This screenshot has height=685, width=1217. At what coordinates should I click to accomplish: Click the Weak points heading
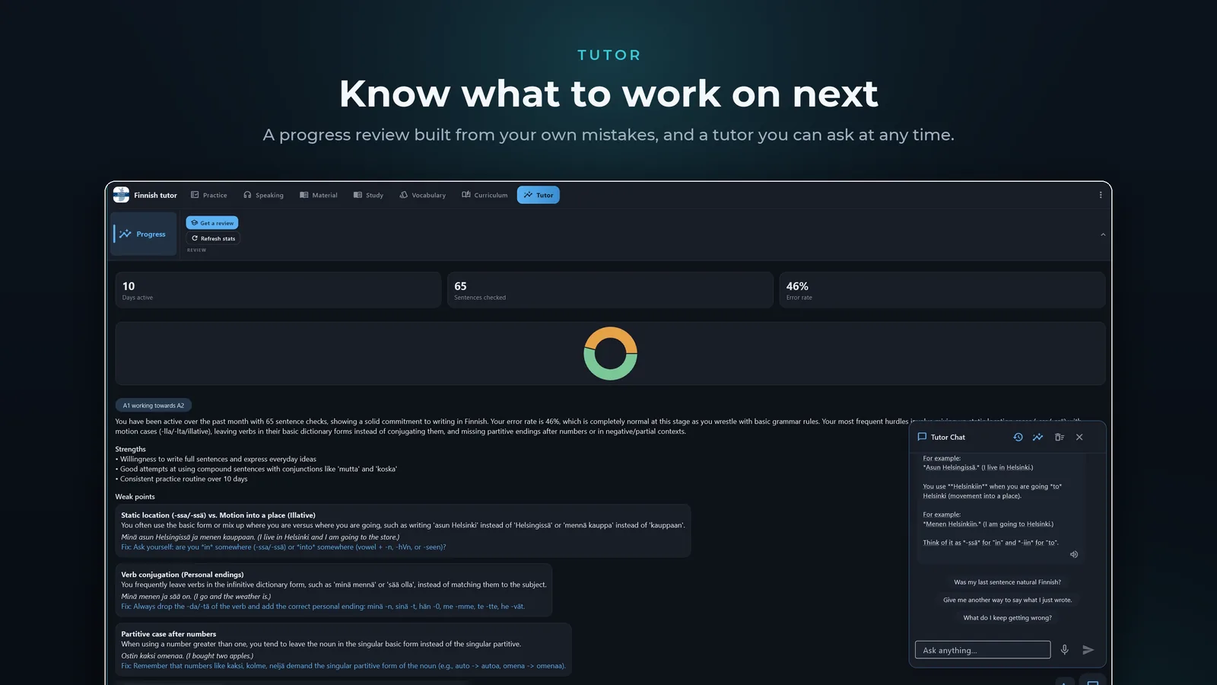pos(135,496)
